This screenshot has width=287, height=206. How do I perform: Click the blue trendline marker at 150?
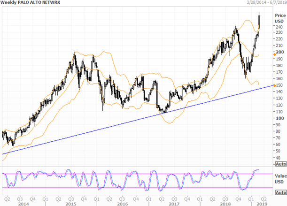coord(274,85)
